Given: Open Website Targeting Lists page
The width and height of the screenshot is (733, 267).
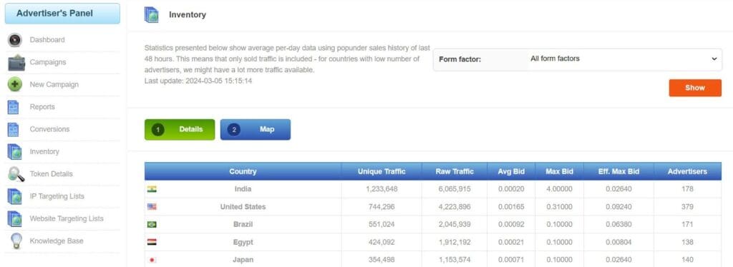Looking at the screenshot, I should [67, 219].
